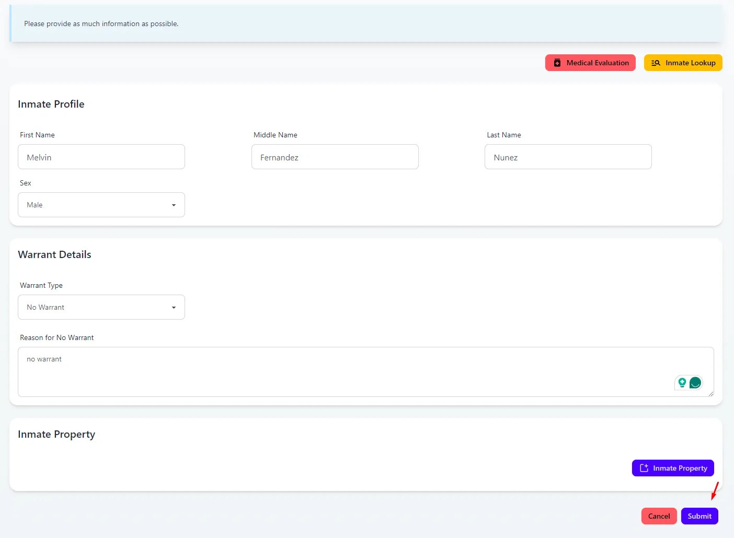Open Inmate Lookup button text

[690, 63]
